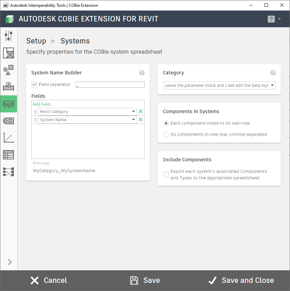The image size is (290, 291).
Task: Open the Types shapes sidebar icon
Action: [x=8, y=70]
